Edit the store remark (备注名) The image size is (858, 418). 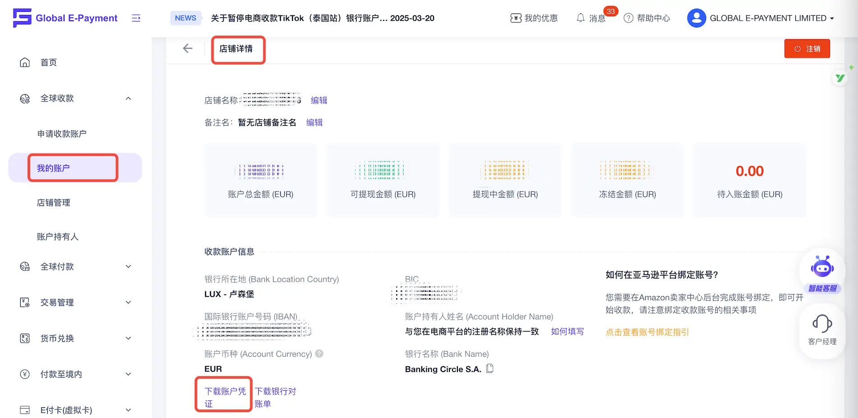(x=315, y=123)
